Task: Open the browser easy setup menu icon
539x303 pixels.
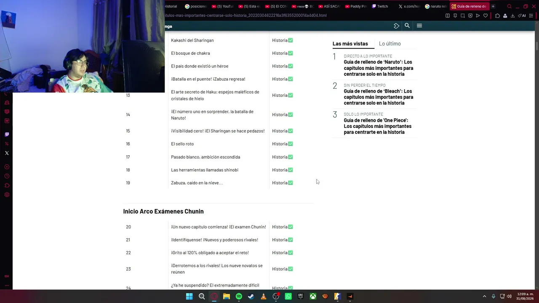Action: 531,16
